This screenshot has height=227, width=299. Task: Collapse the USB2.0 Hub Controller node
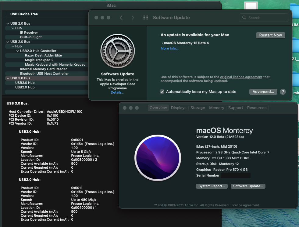click(17, 51)
